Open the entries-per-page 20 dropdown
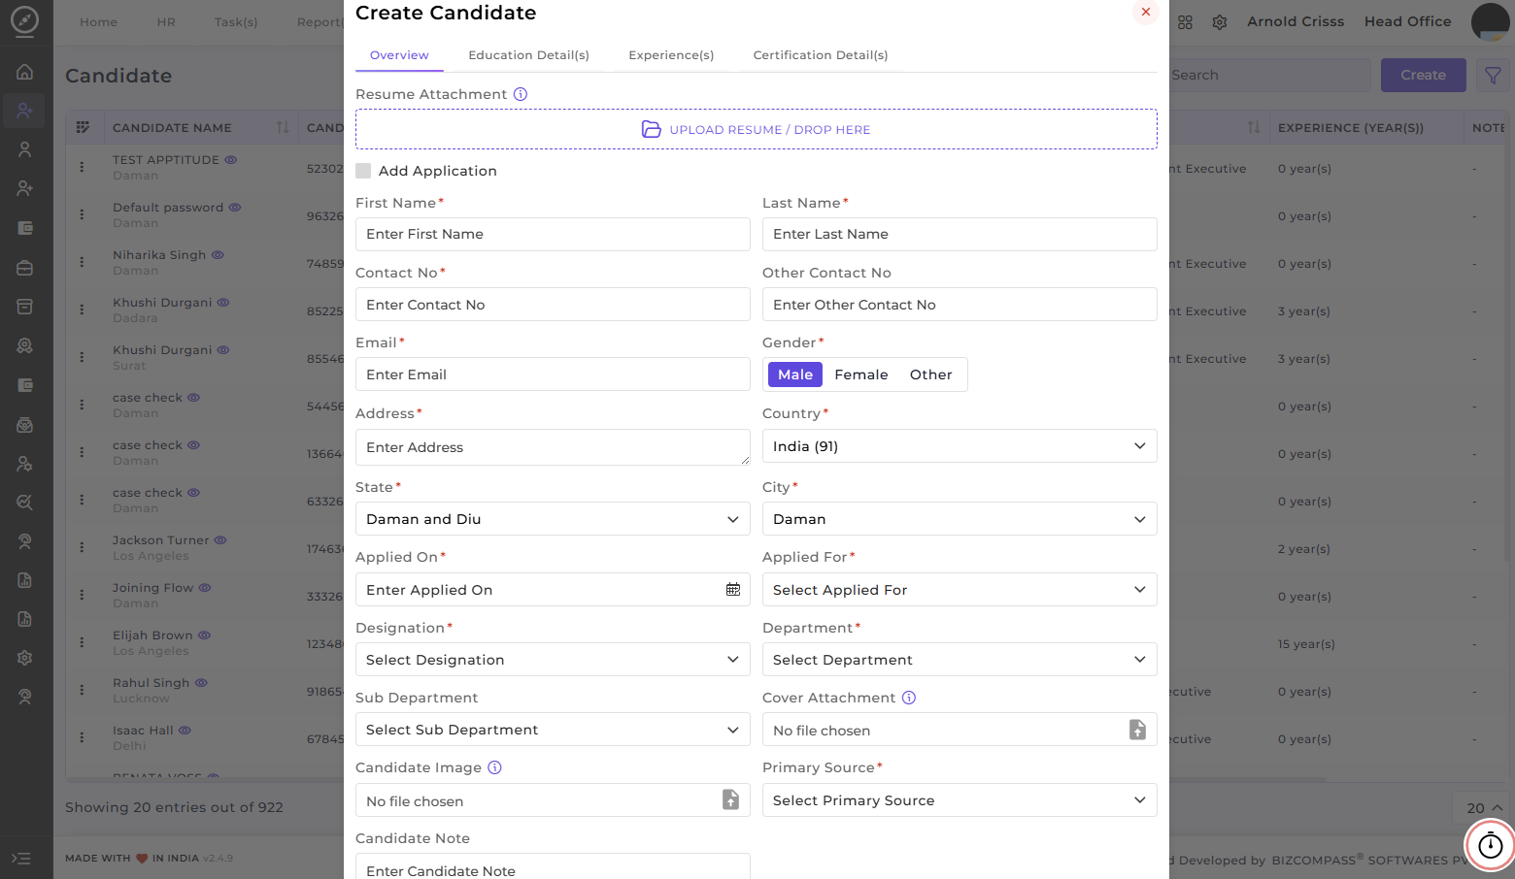Image resolution: width=1515 pixels, height=879 pixels. click(1484, 807)
